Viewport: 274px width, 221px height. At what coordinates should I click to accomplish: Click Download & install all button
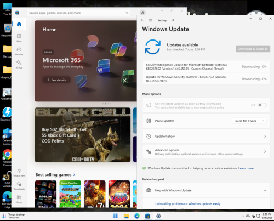253,49
